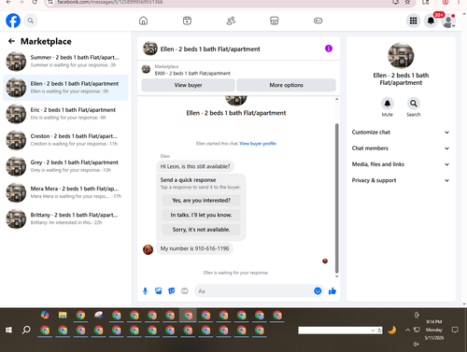Open the Video tab icon

187,21
